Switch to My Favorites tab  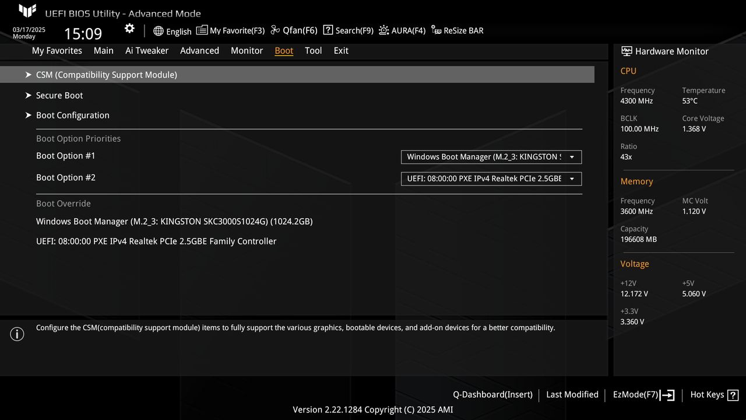pos(57,51)
